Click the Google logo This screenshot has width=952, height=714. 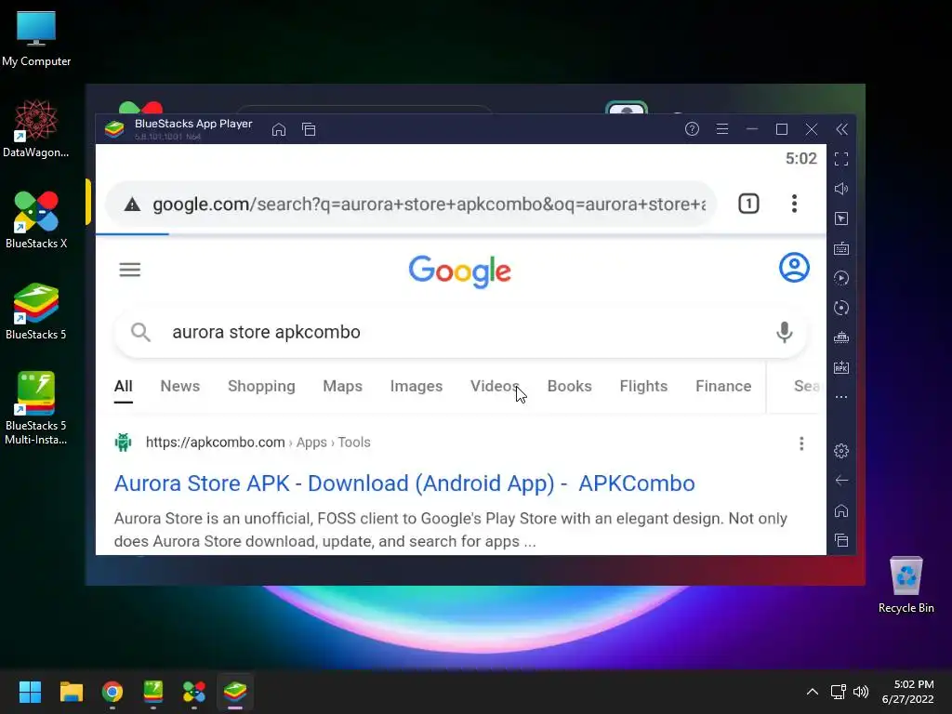click(459, 271)
